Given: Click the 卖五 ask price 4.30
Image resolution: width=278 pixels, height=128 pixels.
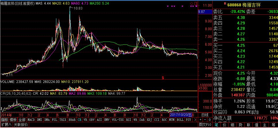Looking at the screenshot, I should 241,18.
